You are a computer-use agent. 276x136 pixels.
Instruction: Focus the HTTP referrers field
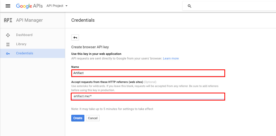pyautogui.click(x=148, y=96)
